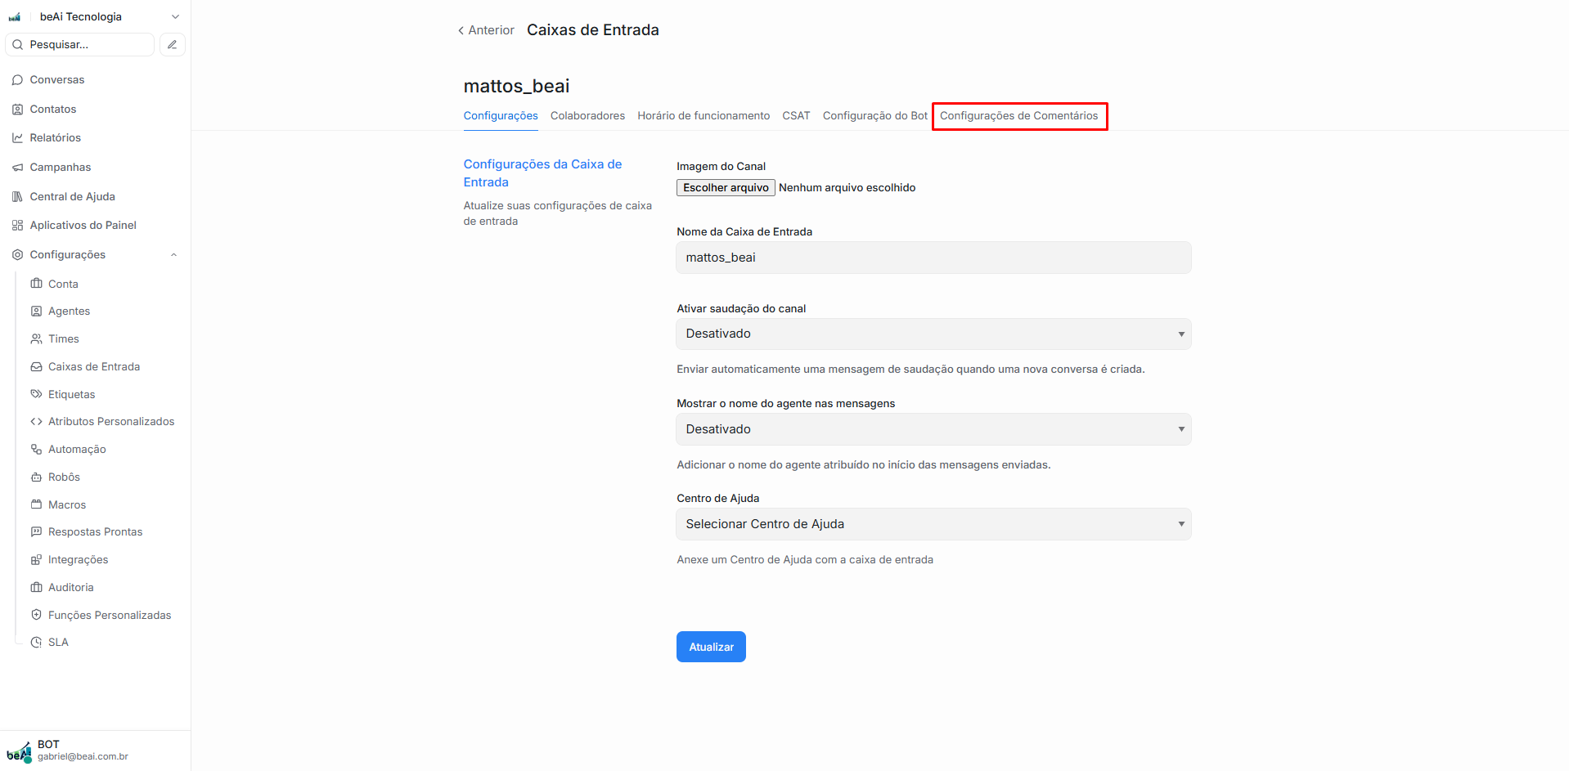Open Mostrar nome do agente dropdown

(x=933, y=429)
